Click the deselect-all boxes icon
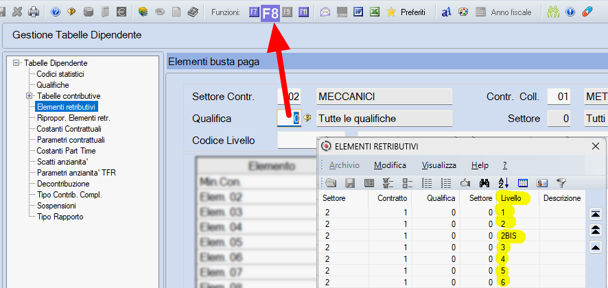The image size is (608, 288). coord(407,182)
